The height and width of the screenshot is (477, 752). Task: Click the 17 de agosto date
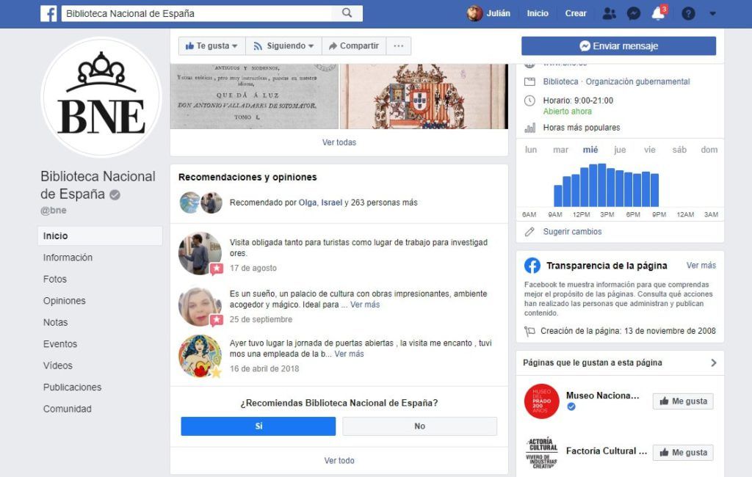pos(253,268)
